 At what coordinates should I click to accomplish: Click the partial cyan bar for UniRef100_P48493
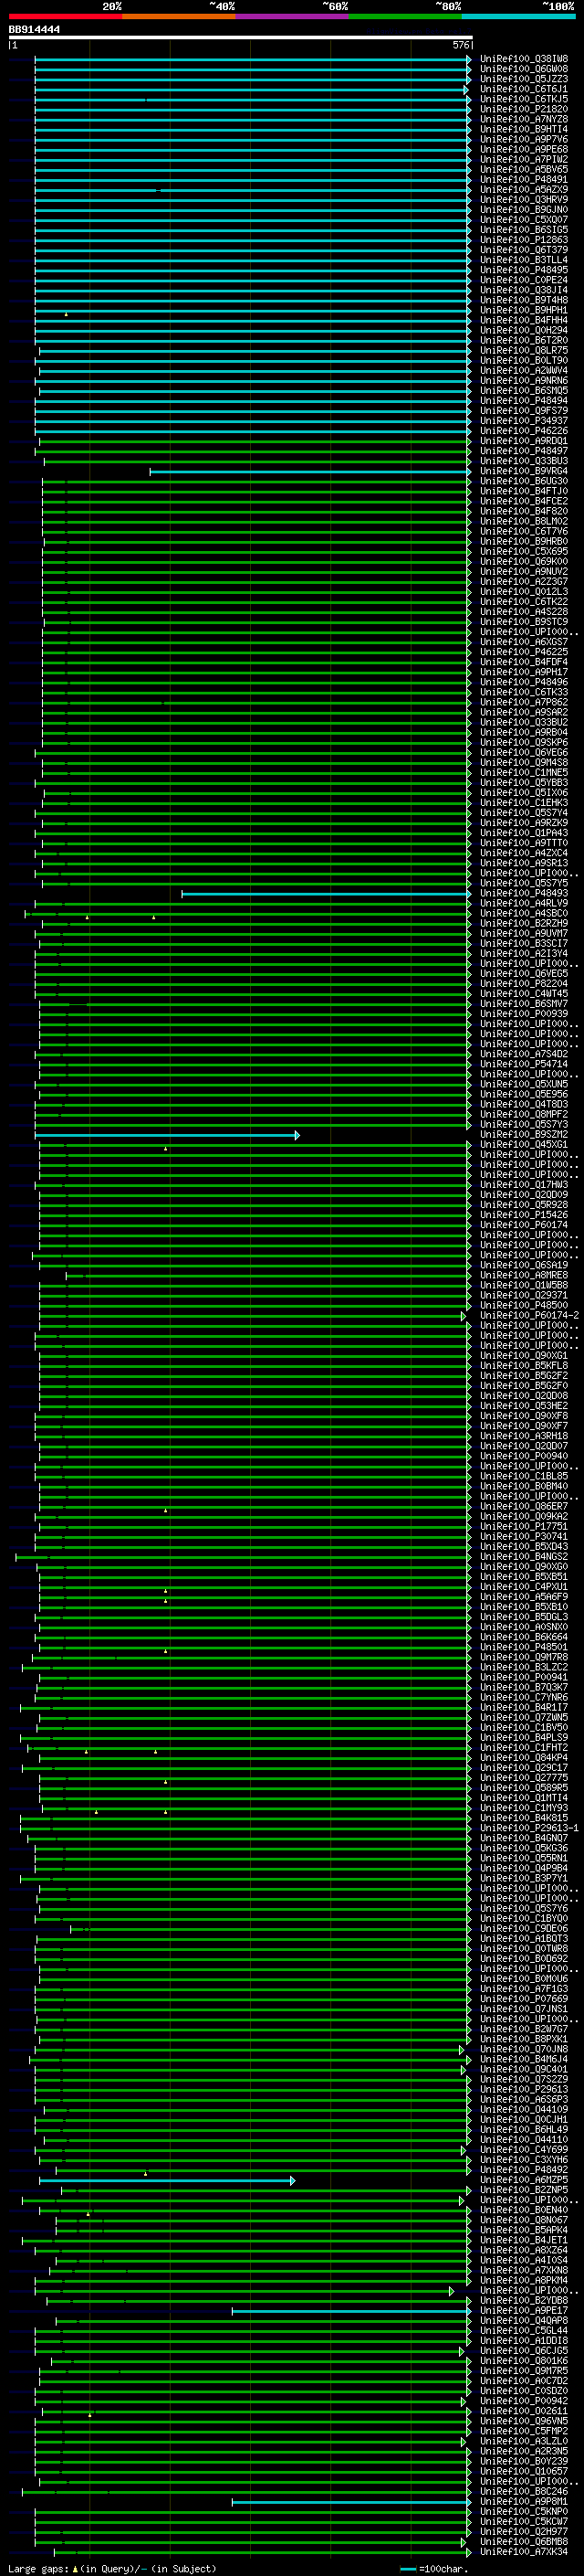click(x=326, y=894)
